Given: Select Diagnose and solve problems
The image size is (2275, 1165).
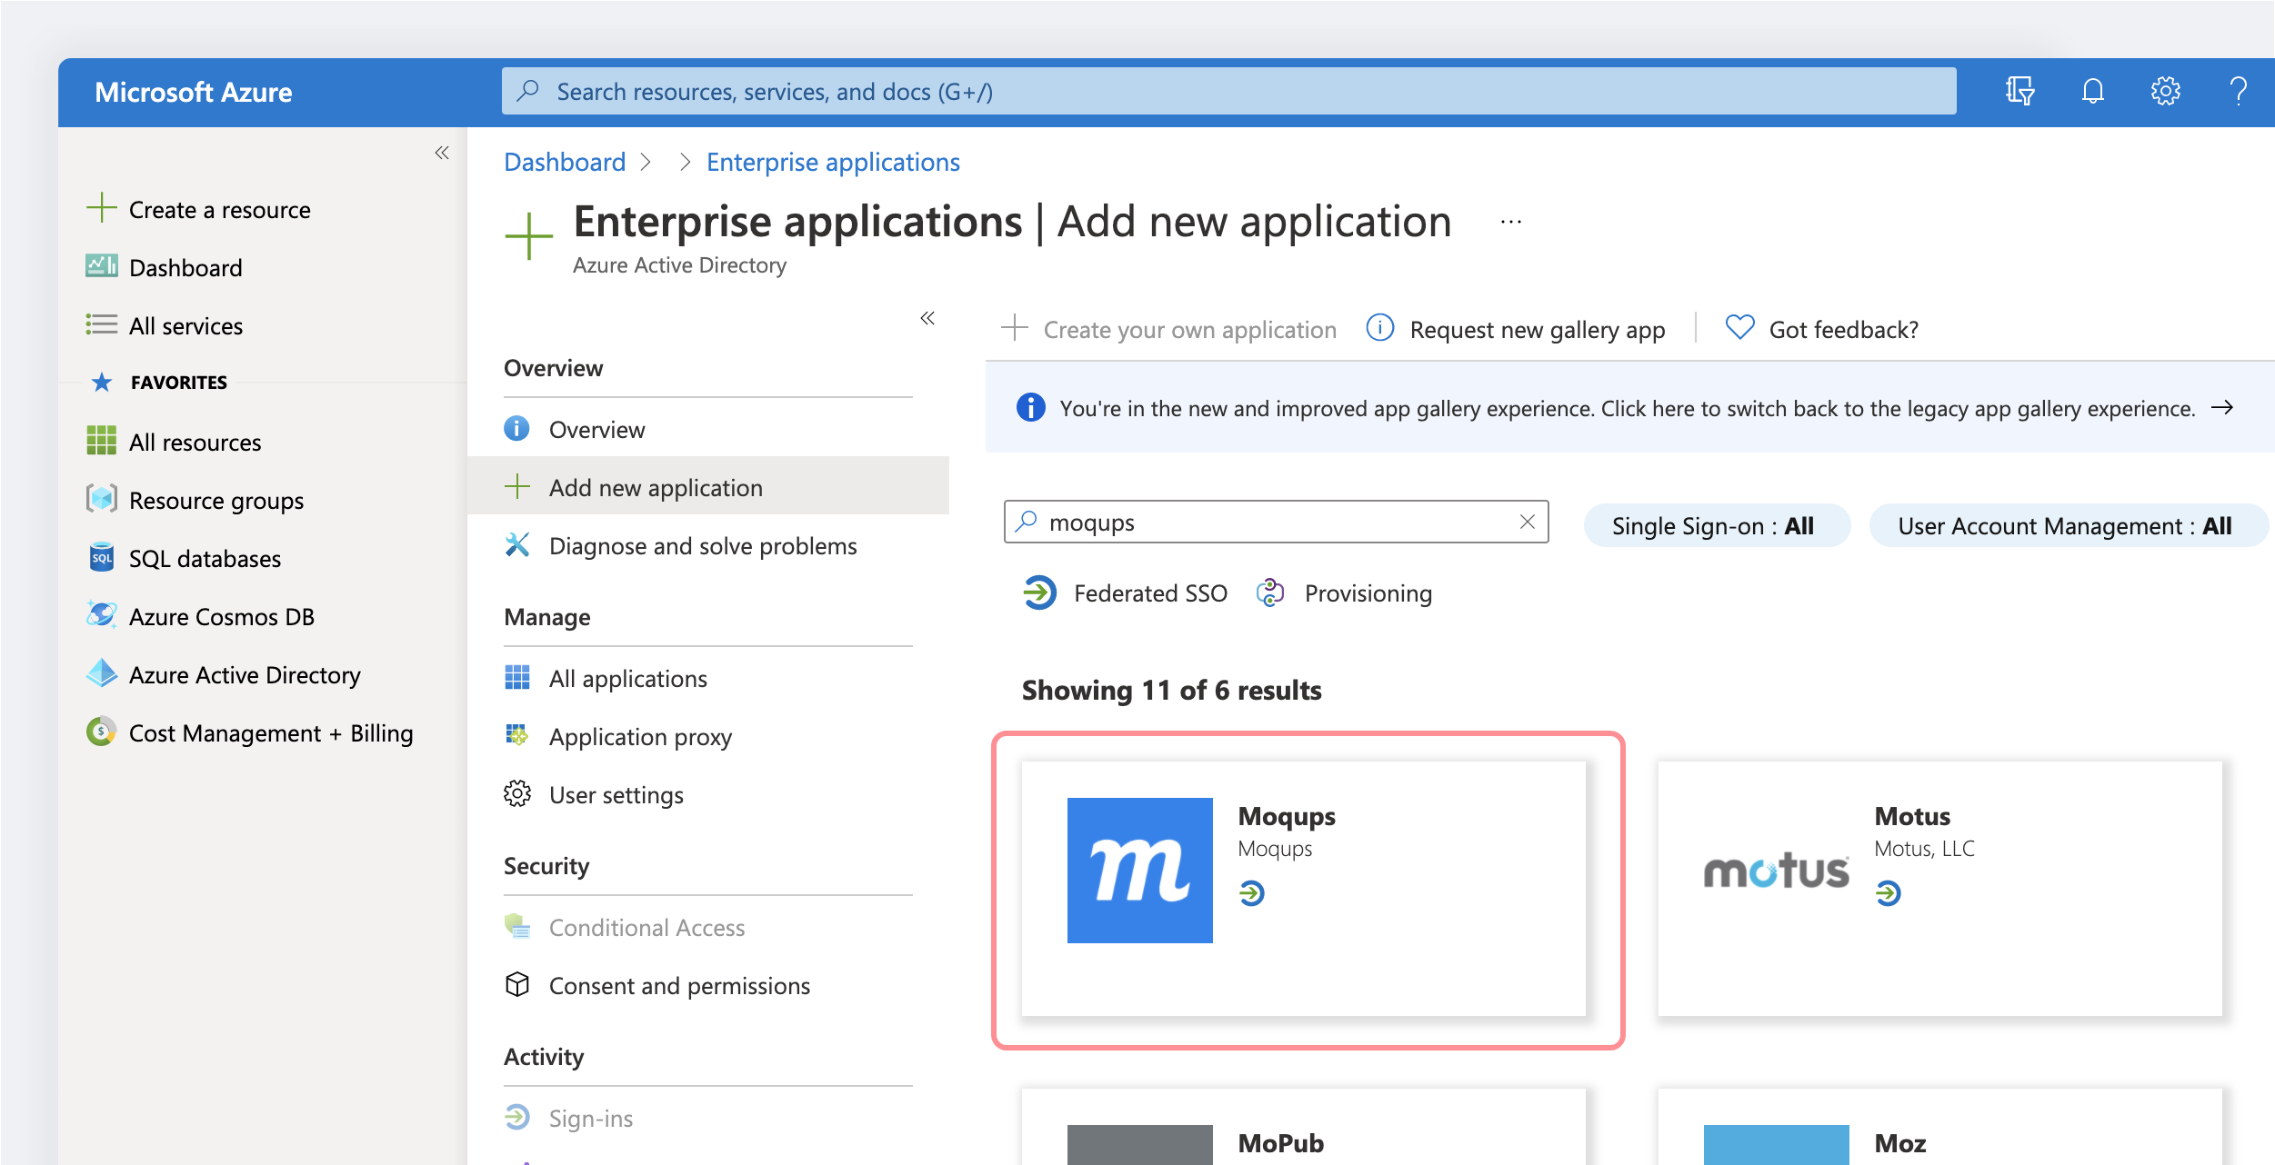Looking at the screenshot, I should coord(702,545).
